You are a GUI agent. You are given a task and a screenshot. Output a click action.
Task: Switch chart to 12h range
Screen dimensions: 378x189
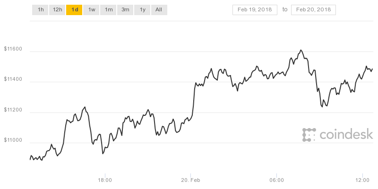tap(57, 9)
